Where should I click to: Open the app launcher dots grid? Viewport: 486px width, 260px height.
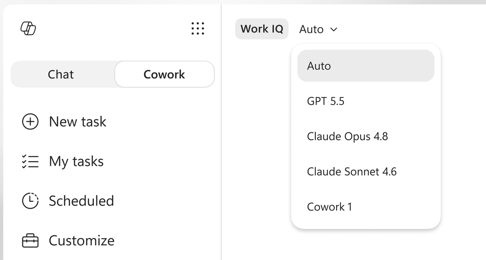[198, 29]
